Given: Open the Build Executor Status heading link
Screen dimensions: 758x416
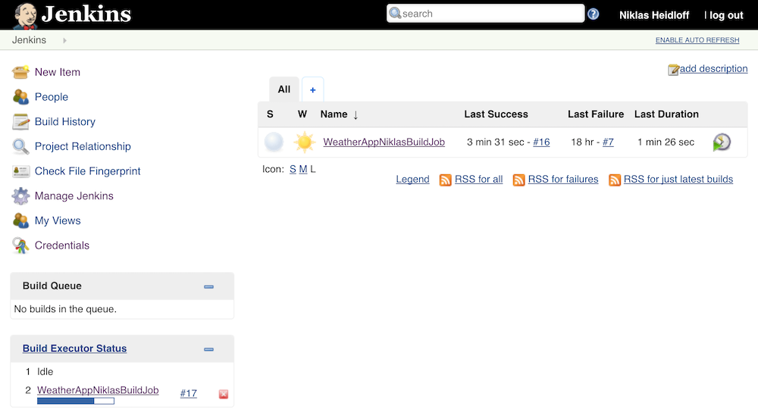Looking at the screenshot, I should pos(74,349).
